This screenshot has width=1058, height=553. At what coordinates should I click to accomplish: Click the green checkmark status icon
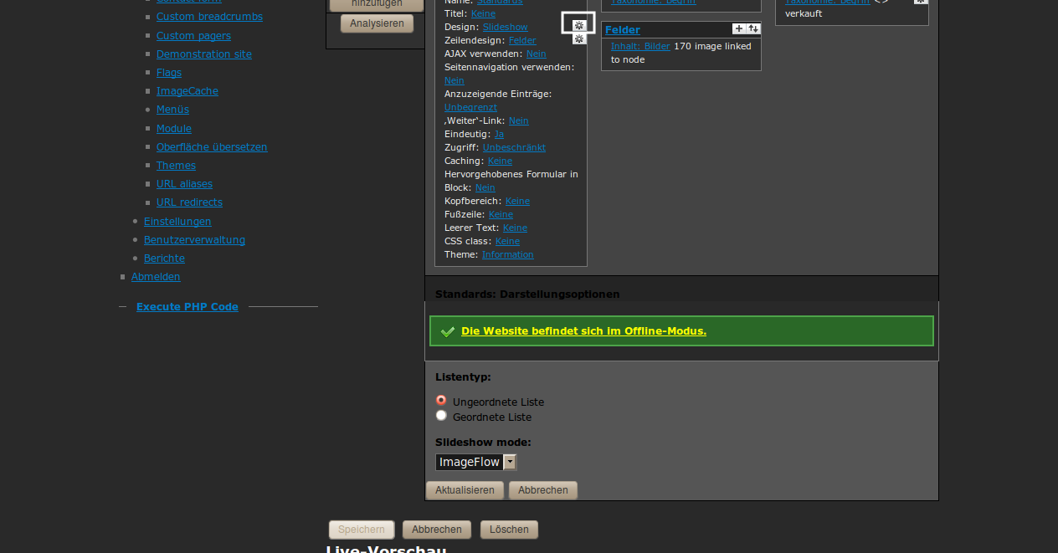point(448,331)
